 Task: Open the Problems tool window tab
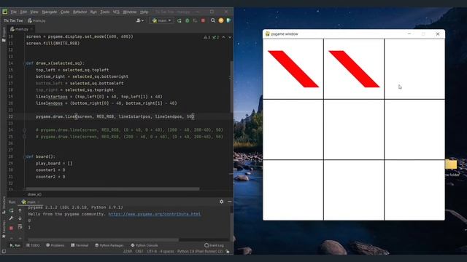tap(55, 245)
